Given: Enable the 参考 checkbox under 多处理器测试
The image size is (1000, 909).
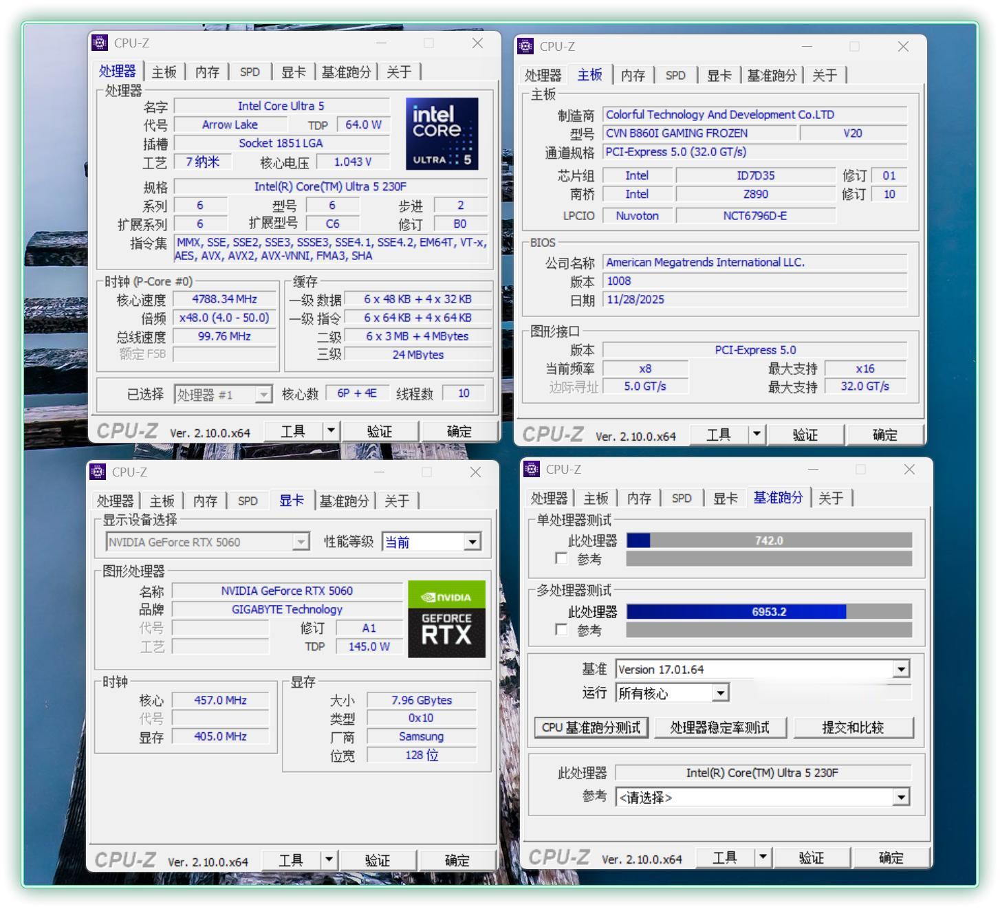Looking at the screenshot, I should pyautogui.click(x=561, y=629).
